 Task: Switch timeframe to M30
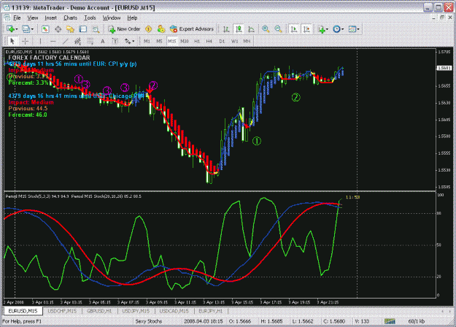click(185, 42)
